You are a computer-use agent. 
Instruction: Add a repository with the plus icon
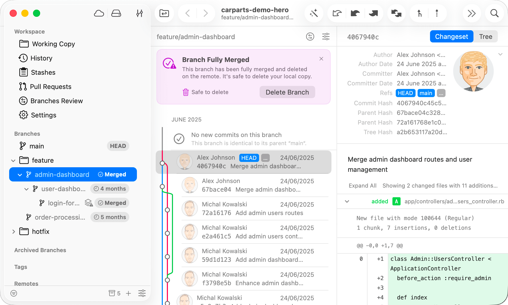coord(129,293)
